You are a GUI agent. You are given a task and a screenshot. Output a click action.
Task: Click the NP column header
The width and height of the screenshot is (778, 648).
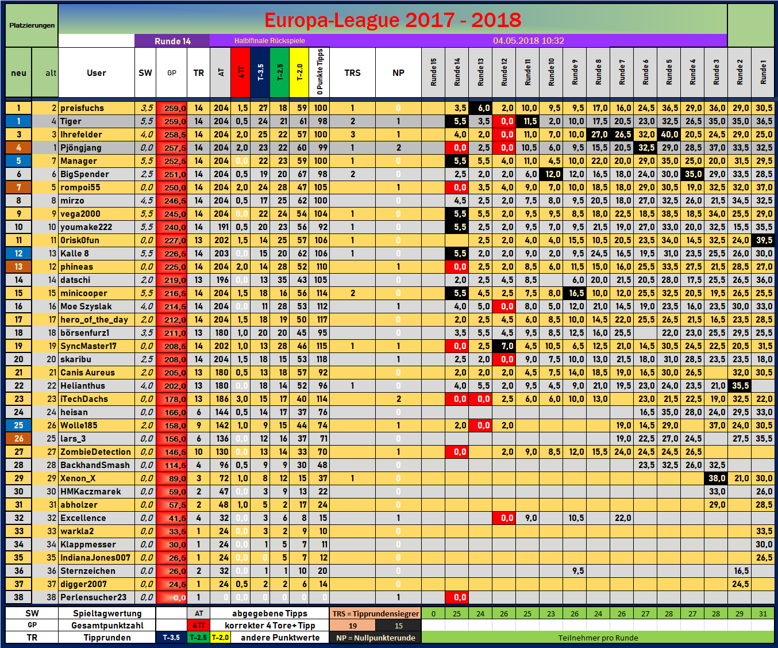pyautogui.click(x=398, y=73)
